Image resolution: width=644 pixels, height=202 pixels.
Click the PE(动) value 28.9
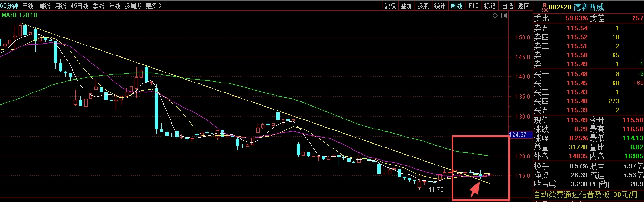(x=636, y=184)
